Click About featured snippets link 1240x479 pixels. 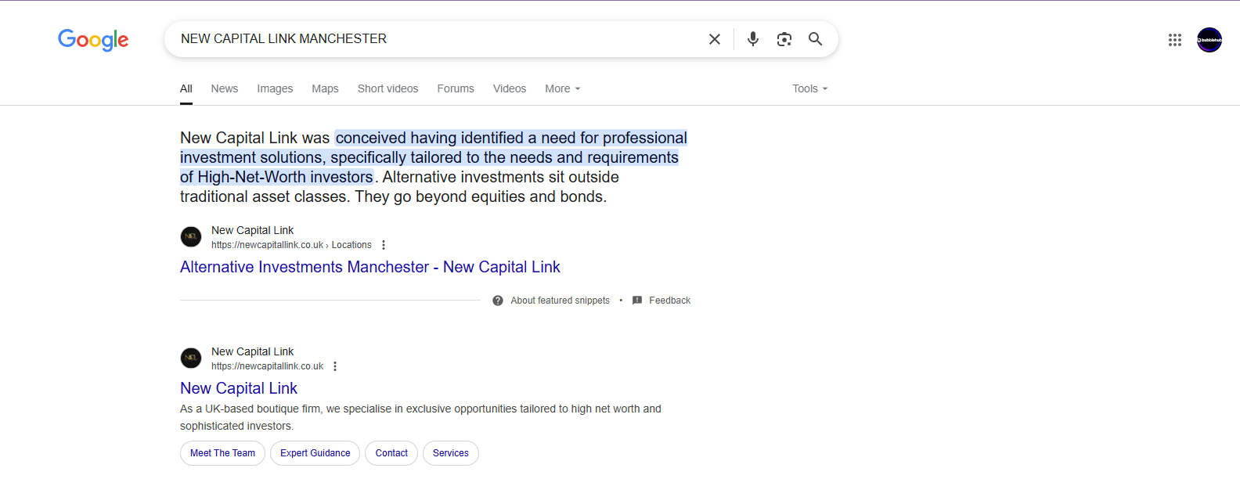[560, 301]
